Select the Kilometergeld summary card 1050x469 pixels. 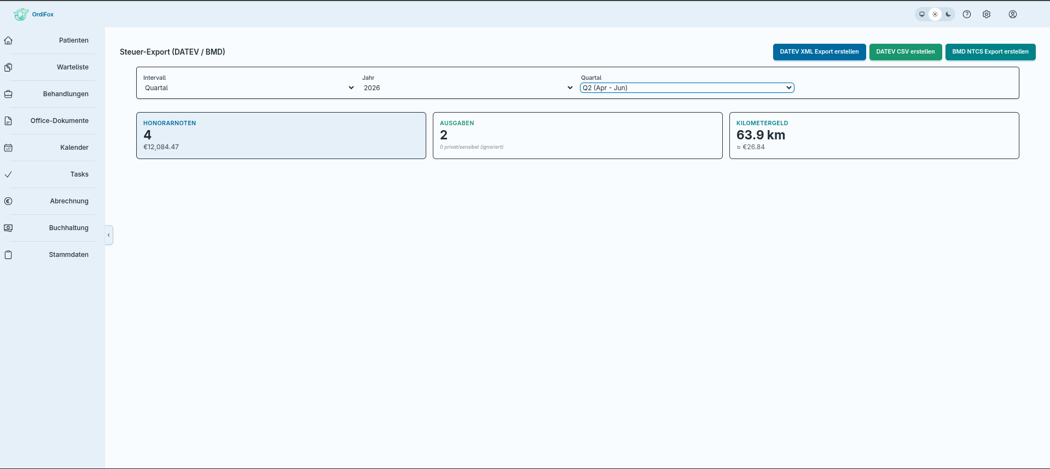point(874,136)
